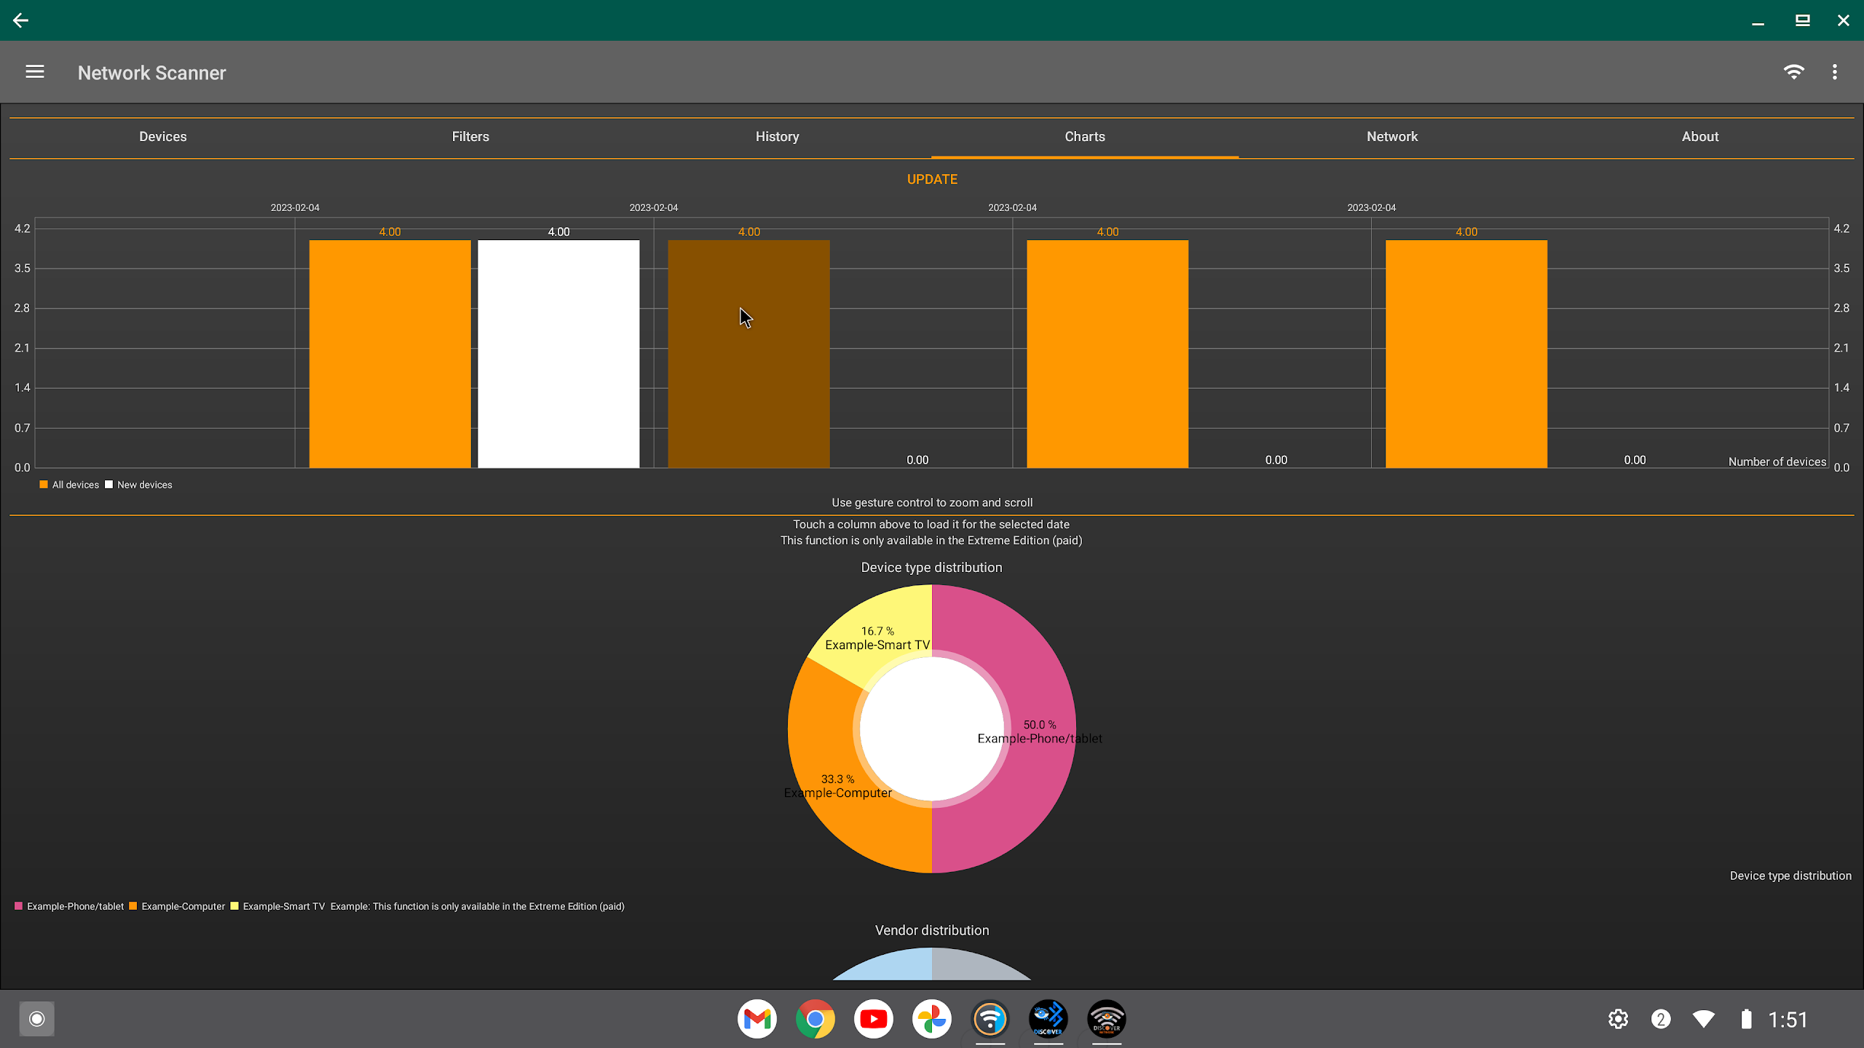Open YouTube from the shelf
Screen dimensions: 1864x1048
pos(874,1019)
